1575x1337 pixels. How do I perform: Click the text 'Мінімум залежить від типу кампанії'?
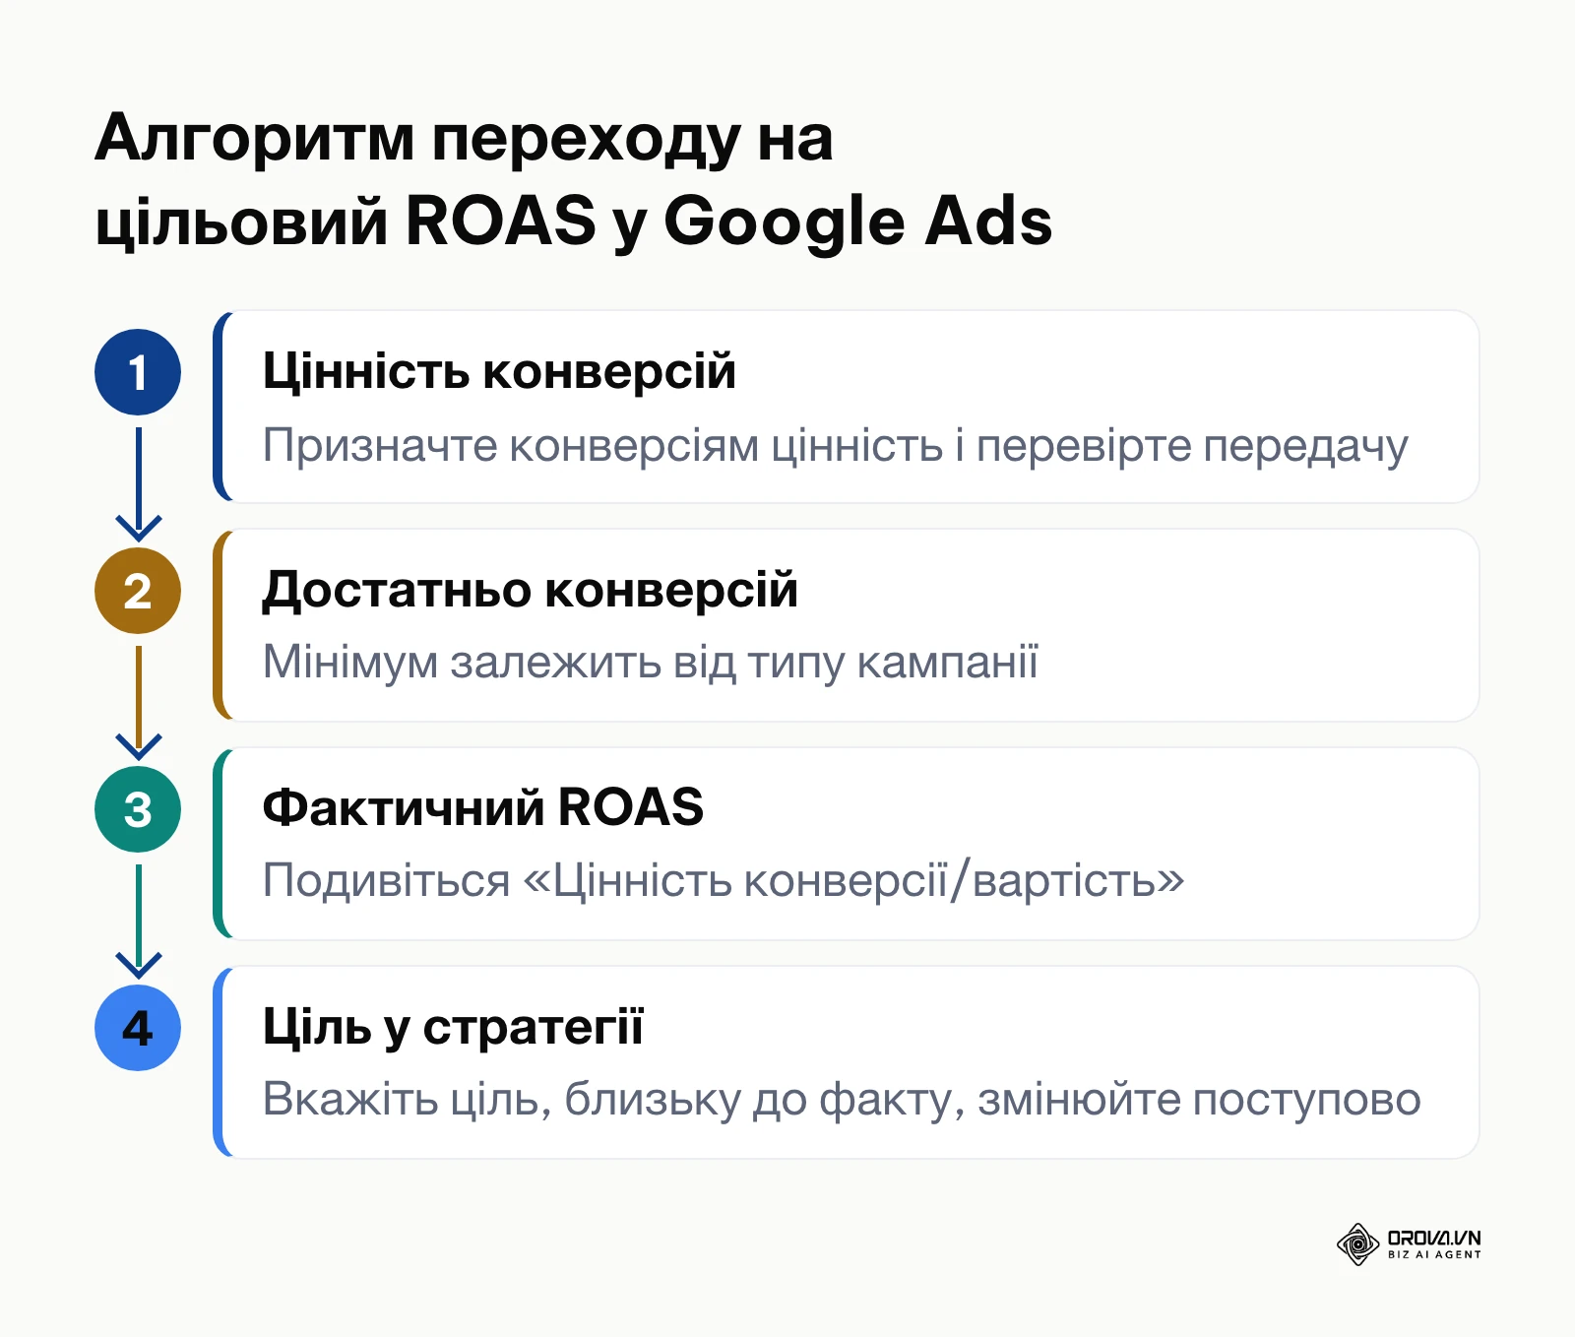[x=650, y=663]
